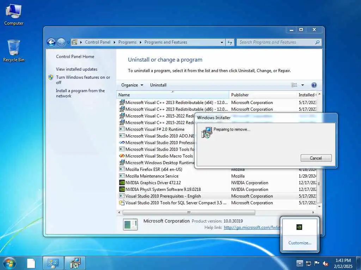Click the right arrow of horizontal scrollbar

coord(313,213)
